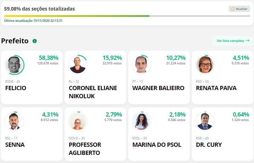Click Renata Paiva's portrait
The width and height of the screenshot is (254, 163).
pyautogui.click(x=205, y=65)
